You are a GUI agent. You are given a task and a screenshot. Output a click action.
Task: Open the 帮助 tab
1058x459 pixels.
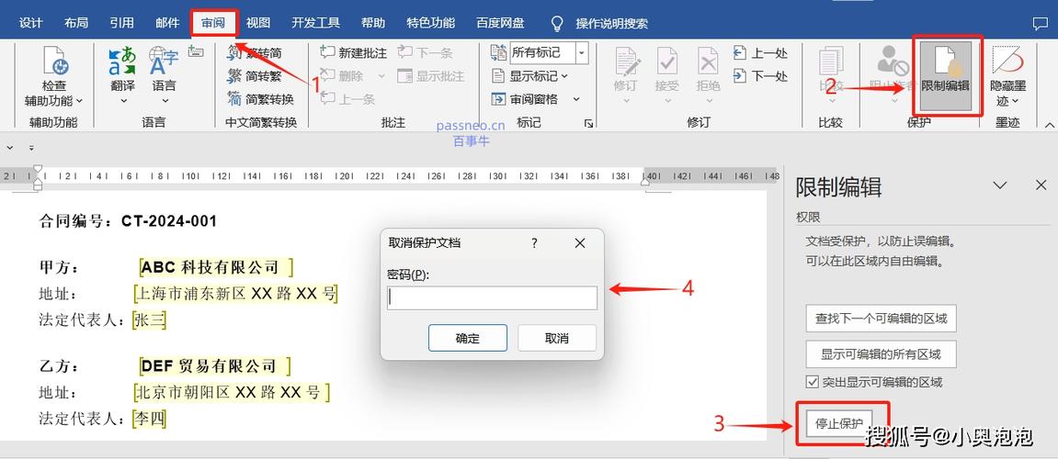coord(373,23)
